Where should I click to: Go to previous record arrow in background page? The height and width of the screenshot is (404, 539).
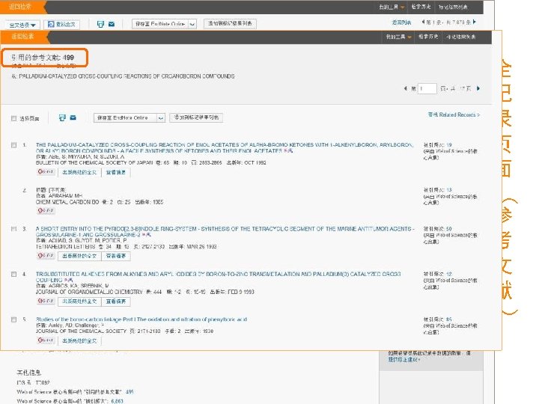tap(423, 22)
